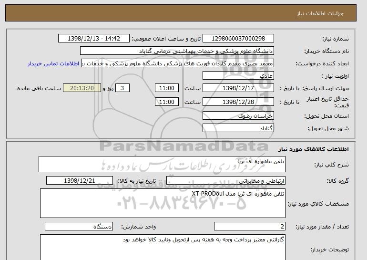Viewport: 367px width, 260px height.
Task: Select the unit of measure field دستگاه
Action: [79, 226]
